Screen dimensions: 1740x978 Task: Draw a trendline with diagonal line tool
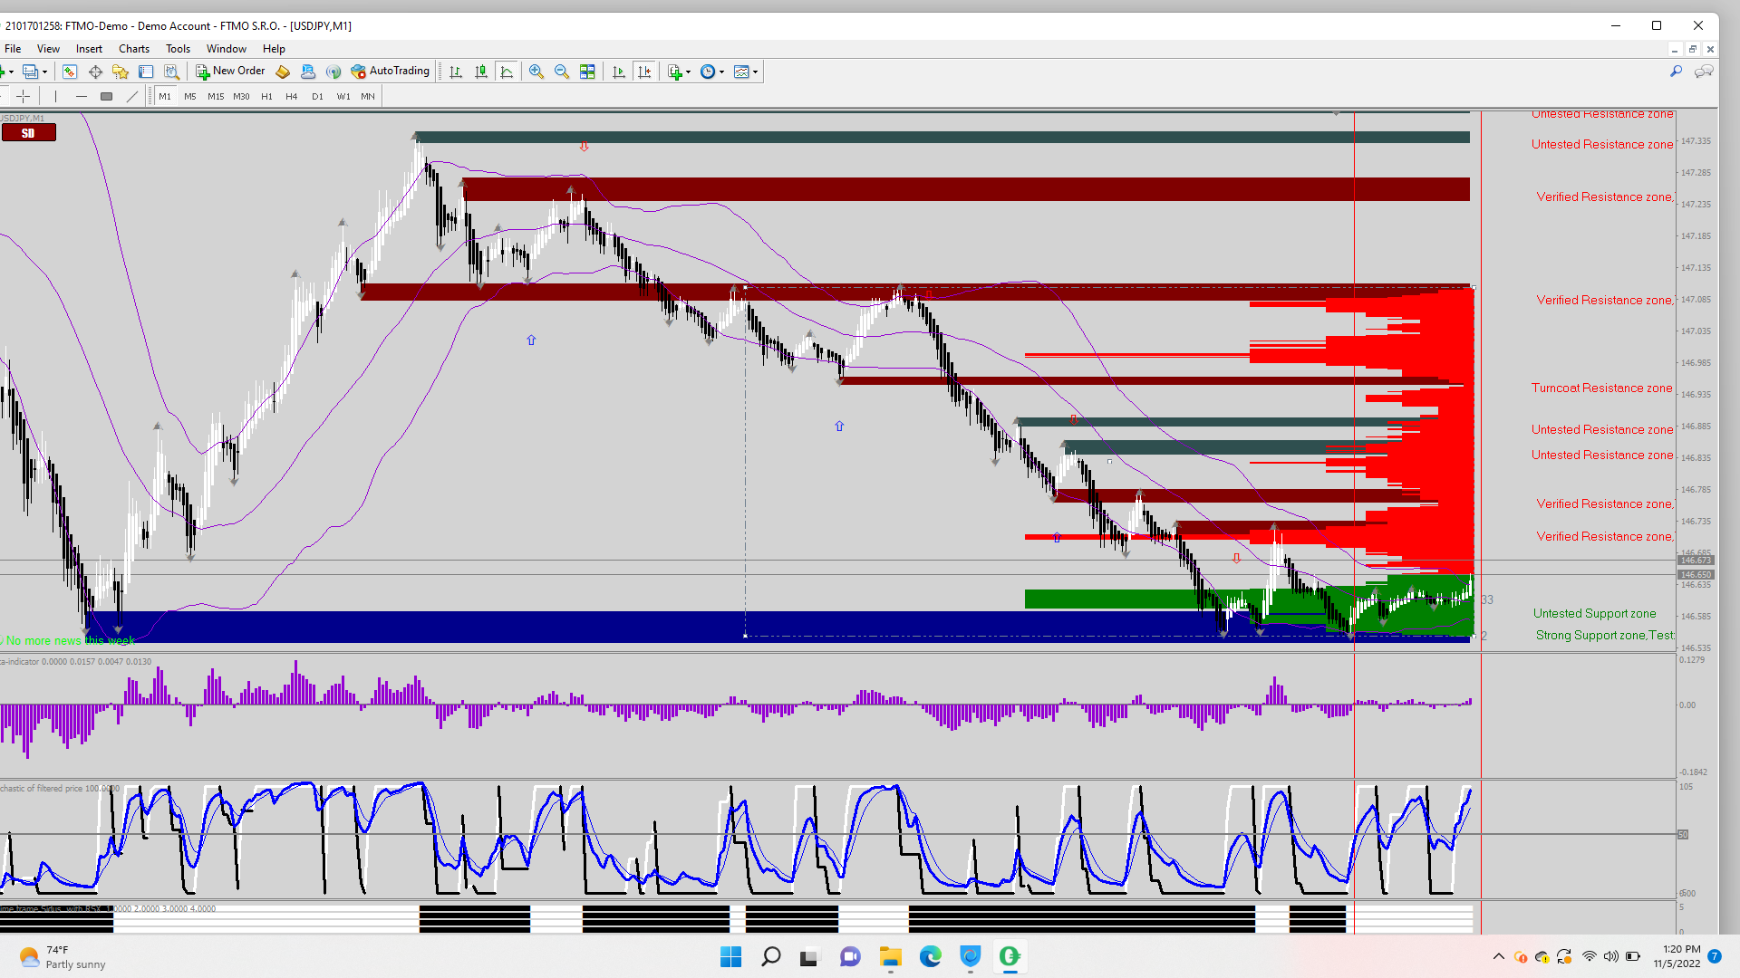[x=132, y=96]
